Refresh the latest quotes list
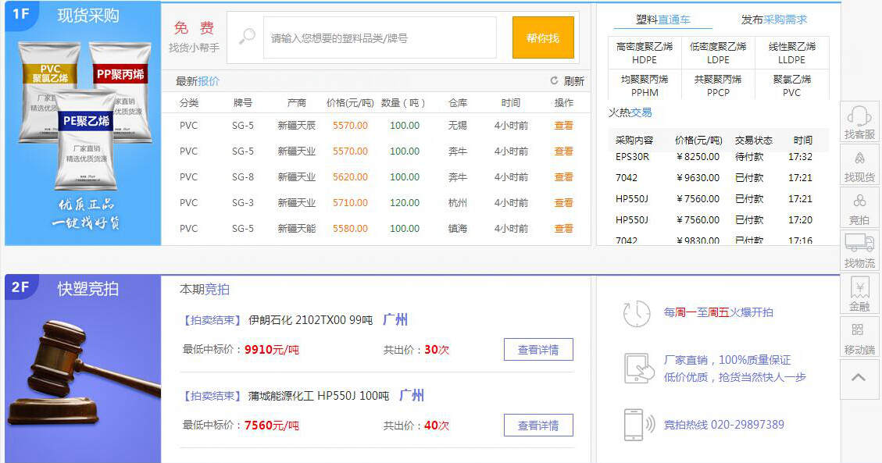The width and height of the screenshot is (882, 463). pos(567,81)
